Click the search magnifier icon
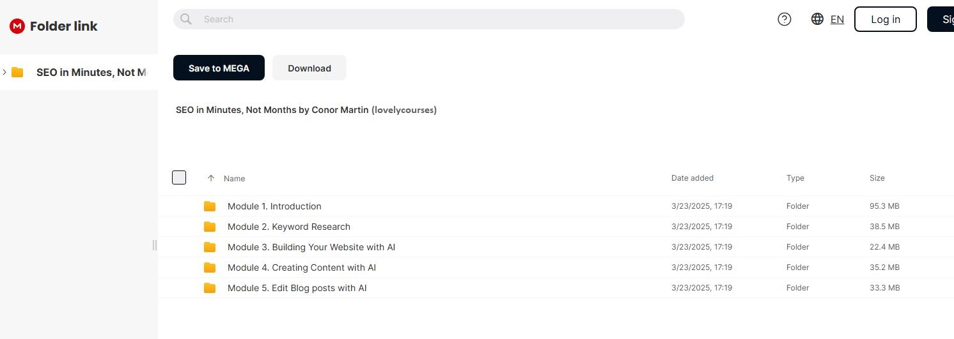Image resolution: width=954 pixels, height=339 pixels. click(x=186, y=19)
